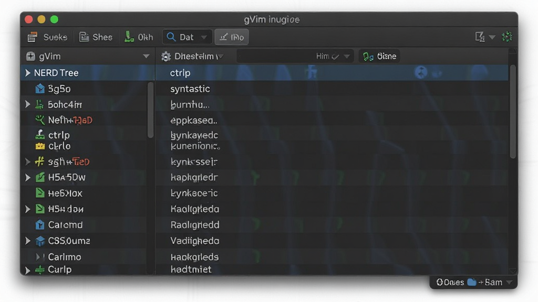Click the Oisne button
This screenshot has width=538, height=302.
379,56
